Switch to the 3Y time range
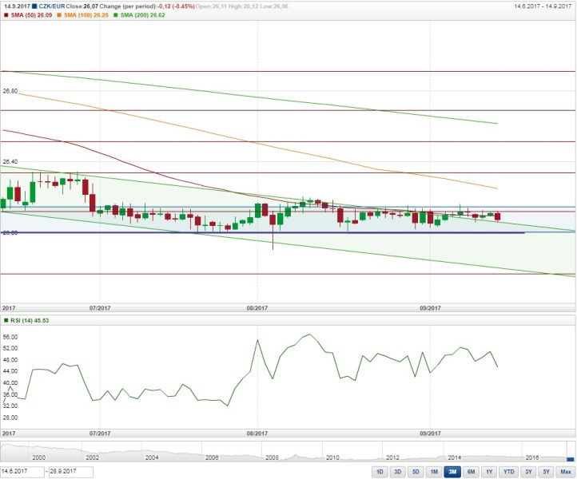The image size is (577, 479). pyautogui.click(x=528, y=472)
